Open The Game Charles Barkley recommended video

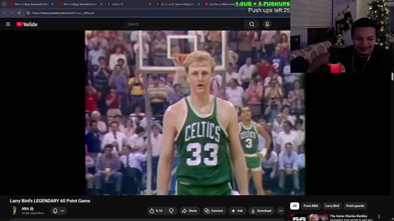351,218
